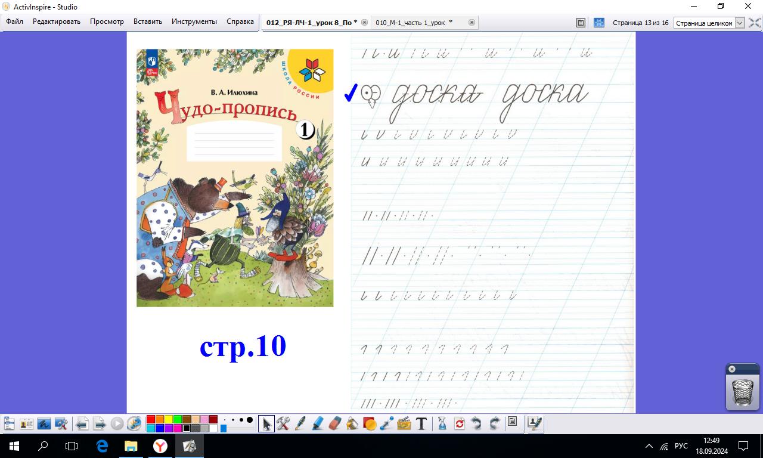Open the Просмотр menu
The width and height of the screenshot is (763, 458).
[107, 21]
